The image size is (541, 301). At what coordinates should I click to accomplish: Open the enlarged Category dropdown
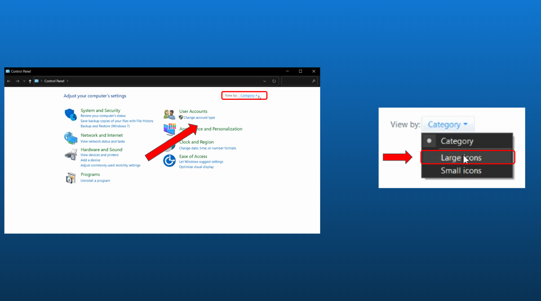point(448,124)
